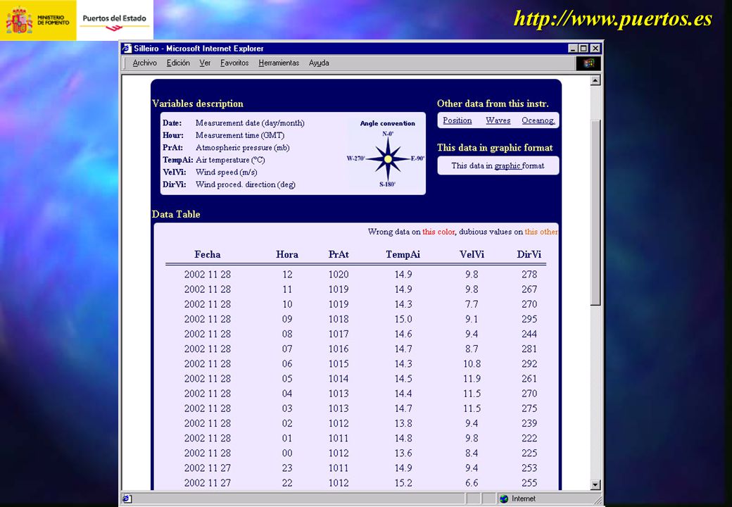Open the Archivo menu
The height and width of the screenshot is (507, 732).
(x=144, y=63)
